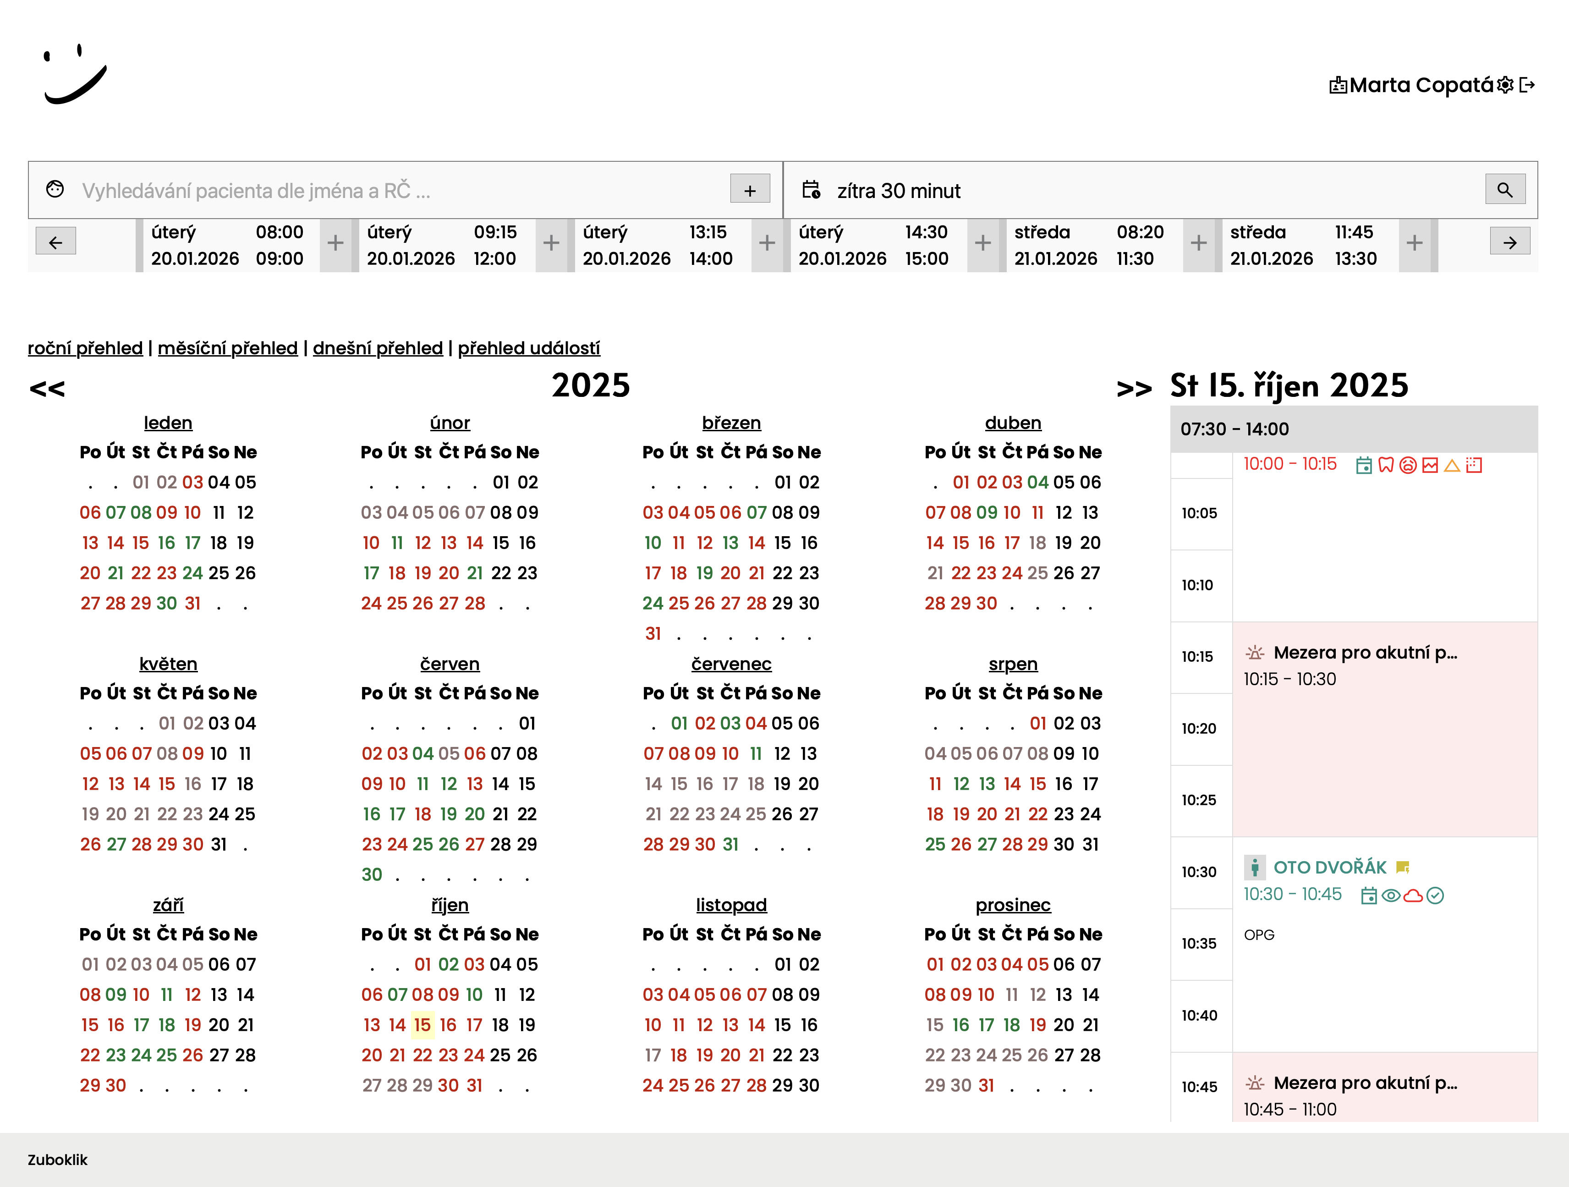
Task: Click the patient search input field
Action: point(397,190)
